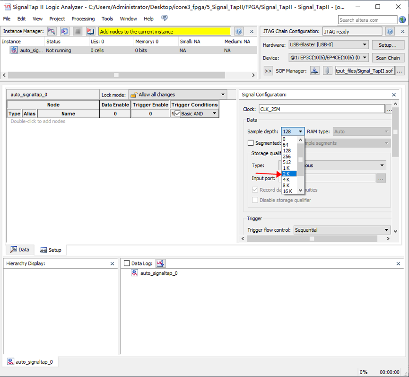Open the Processing menu
409x377 pixels.
pos(83,19)
